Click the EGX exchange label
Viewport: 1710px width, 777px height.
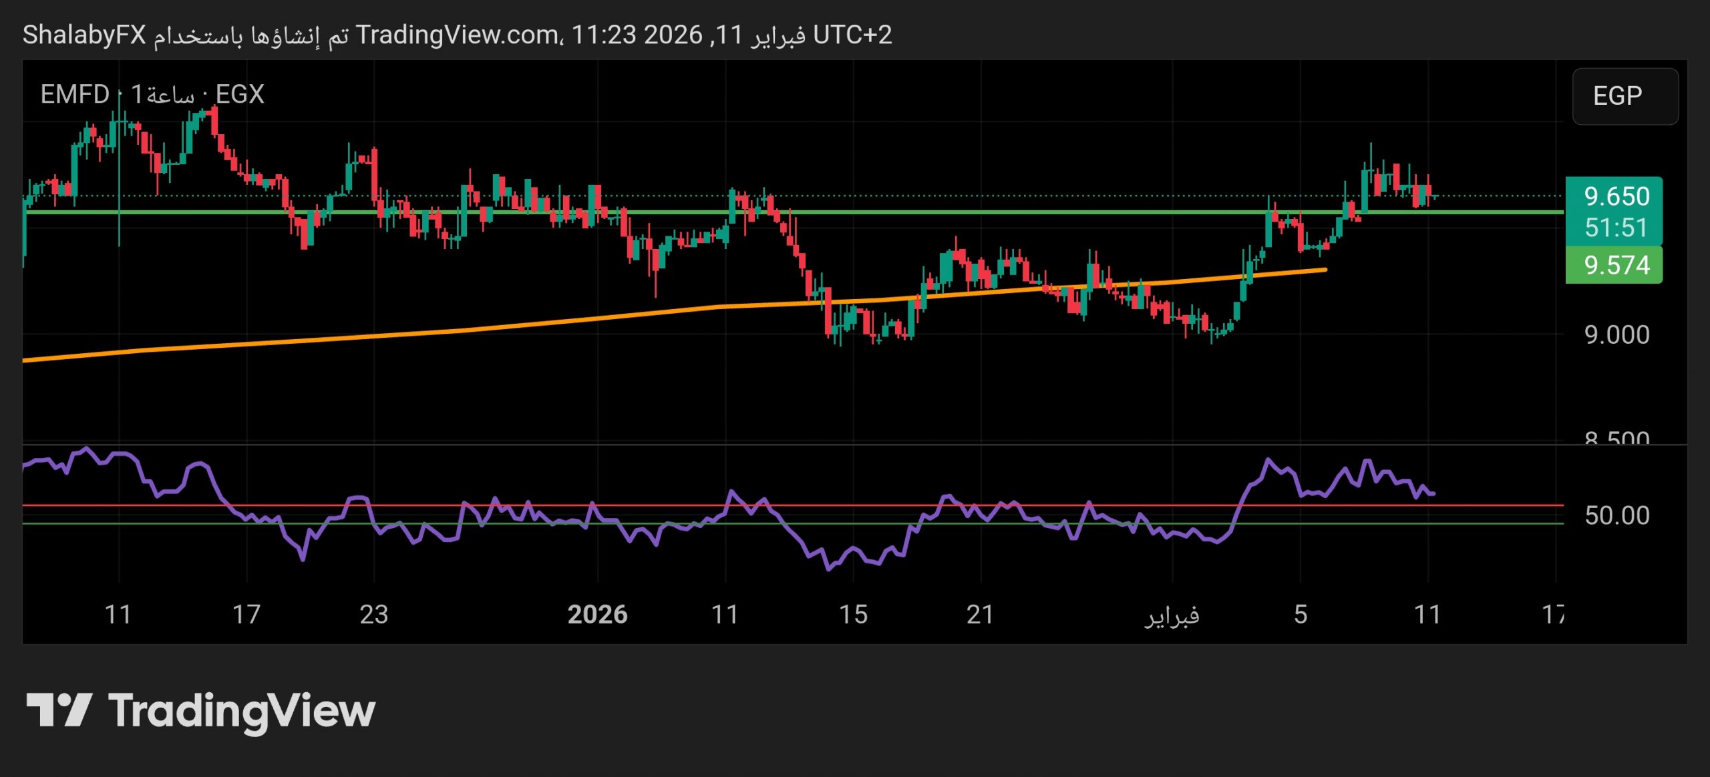pyautogui.click(x=240, y=94)
